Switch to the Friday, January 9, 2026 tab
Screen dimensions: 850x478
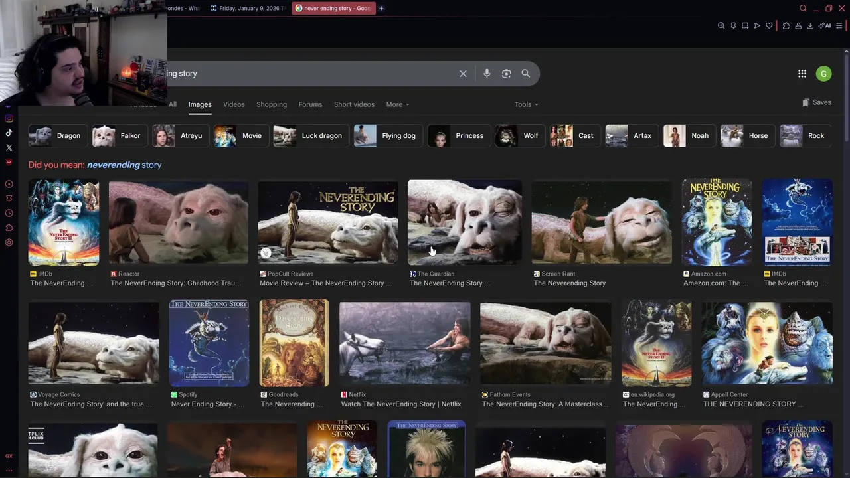246,8
